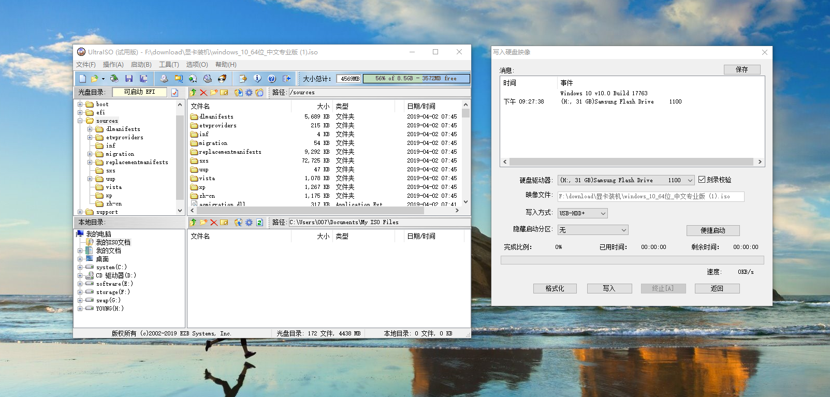Collapse the sources folder node
This screenshot has width=830, height=397.
[80, 121]
